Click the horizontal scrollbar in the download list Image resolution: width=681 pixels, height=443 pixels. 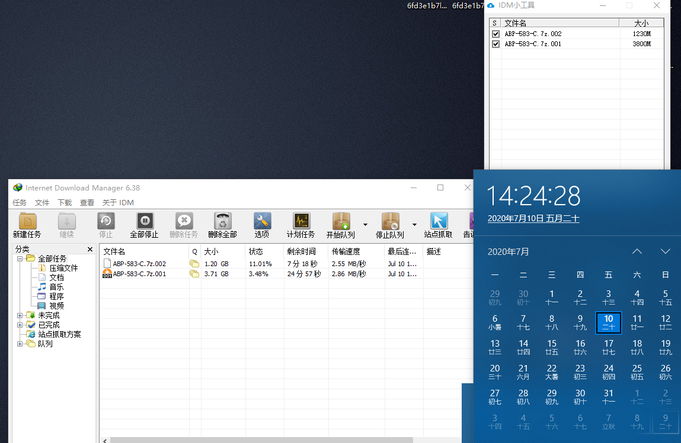(261, 440)
